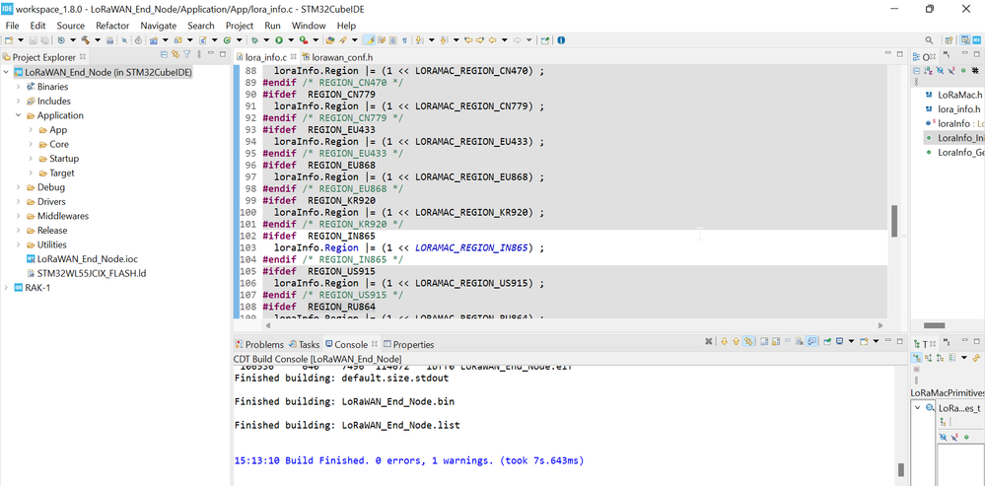This screenshot has height=486, width=985.
Task: Select the Release folder
Action: point(46,231)
